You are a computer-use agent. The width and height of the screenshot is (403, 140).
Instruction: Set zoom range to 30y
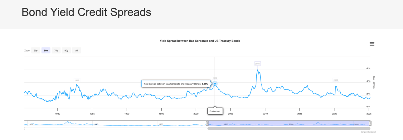pyautogui.click(x=36, y=51)
